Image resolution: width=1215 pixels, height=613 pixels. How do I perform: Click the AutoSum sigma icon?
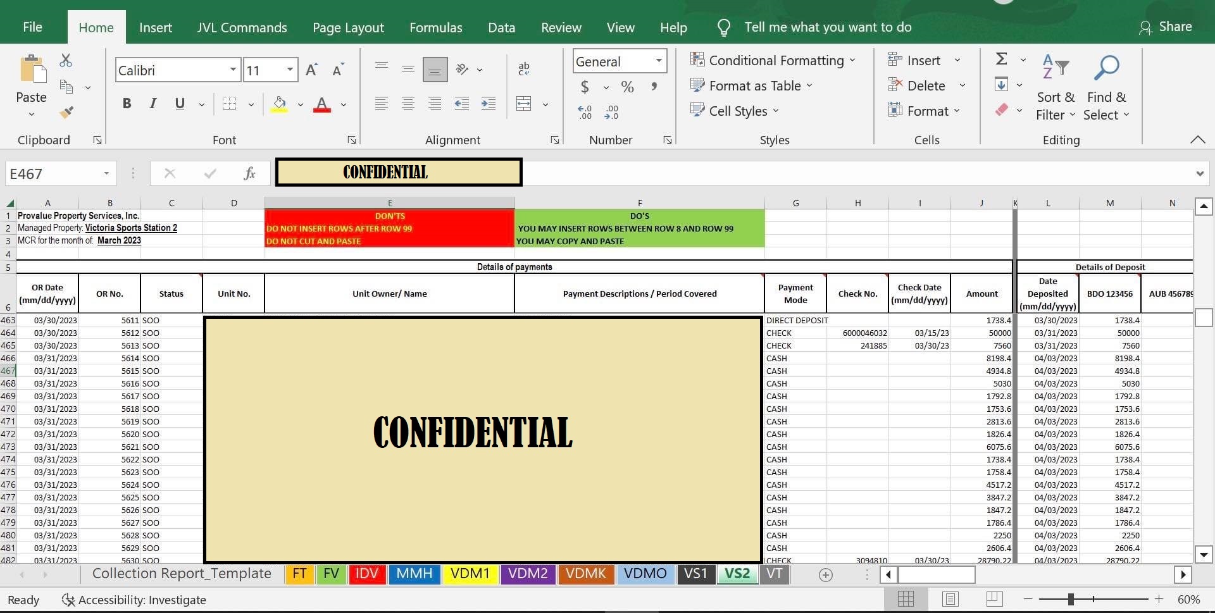pyautogui.click(x=1001, y=59)
